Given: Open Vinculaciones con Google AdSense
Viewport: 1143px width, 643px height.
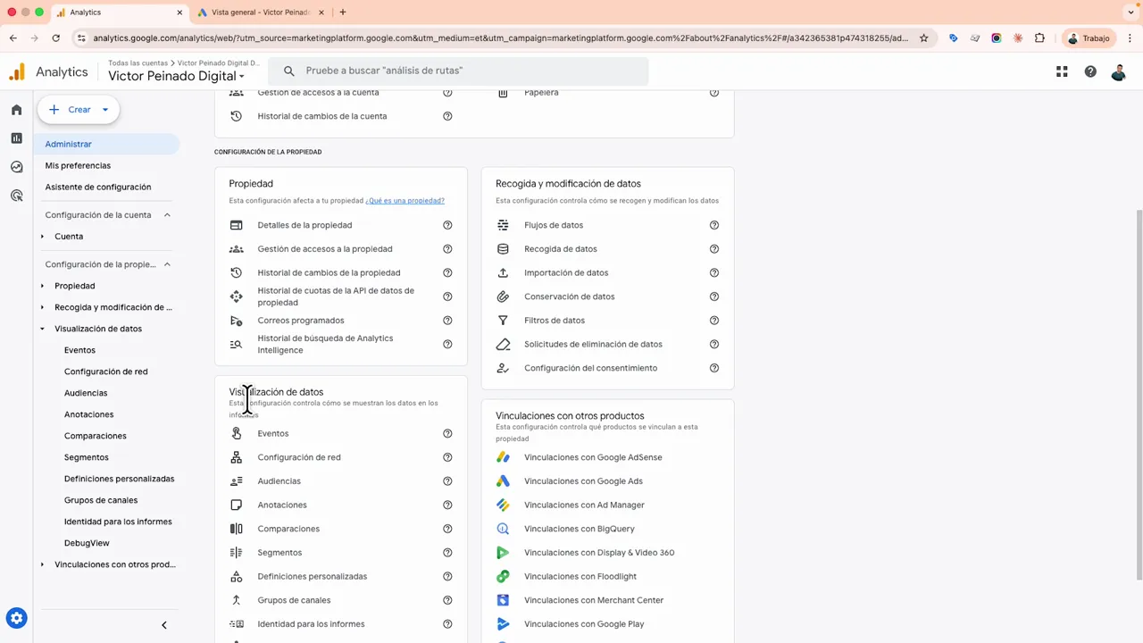Looking at the screenshot, I should pyautogui.click(x=593, y=457).
